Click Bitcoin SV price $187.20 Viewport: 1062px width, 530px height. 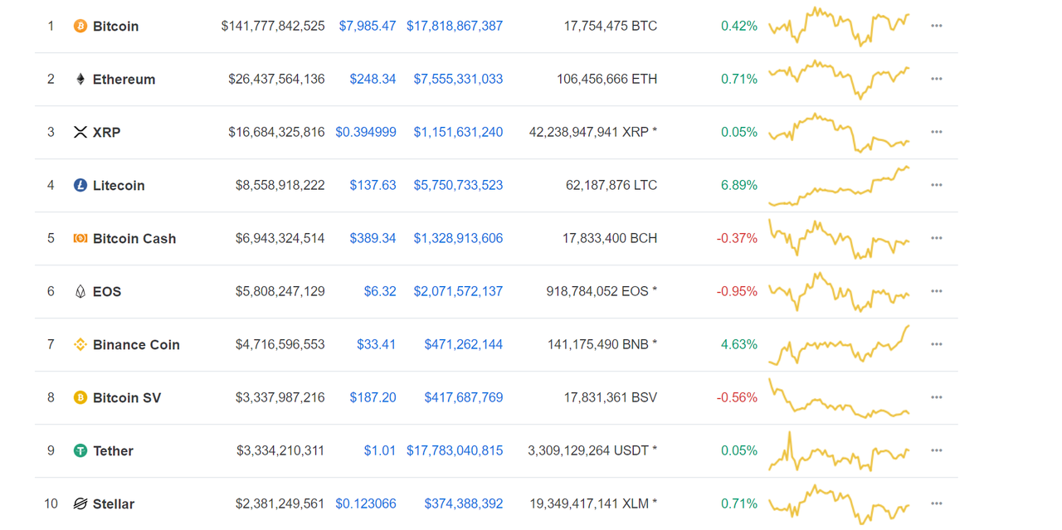click(x=373, y=397)
